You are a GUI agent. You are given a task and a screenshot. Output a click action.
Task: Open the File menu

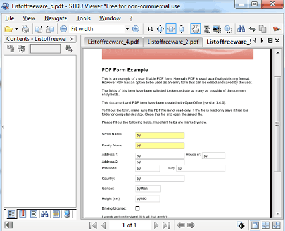click(x=9, y=18)
